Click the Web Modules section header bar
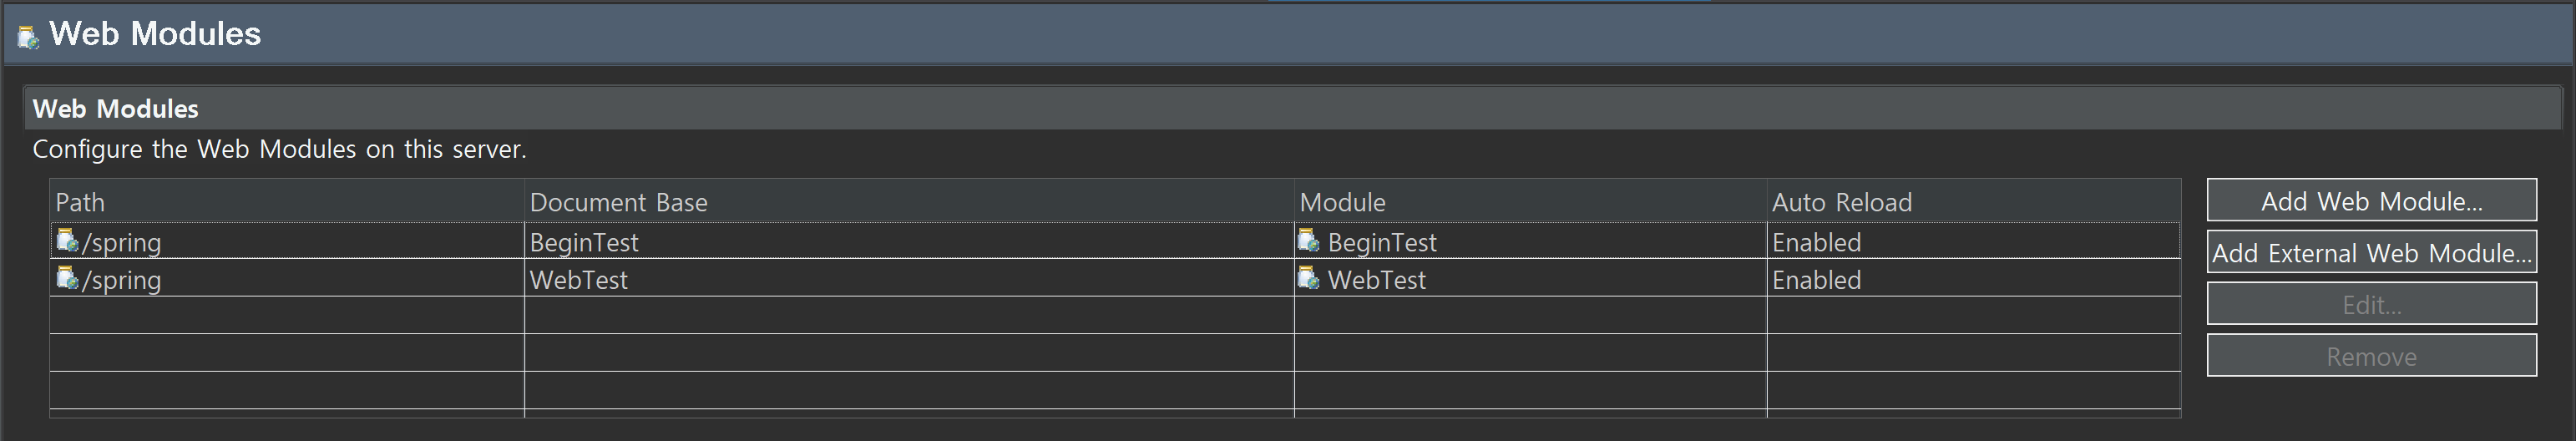Viewport: 2576px width, 441px height. coord(1293,108)
